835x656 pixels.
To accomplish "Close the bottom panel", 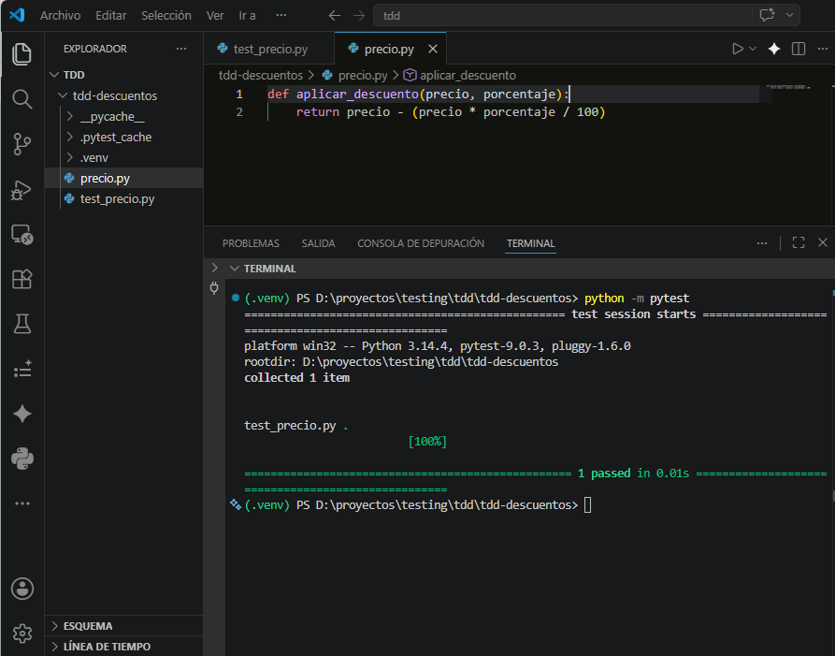I will [x=823, y=243].
